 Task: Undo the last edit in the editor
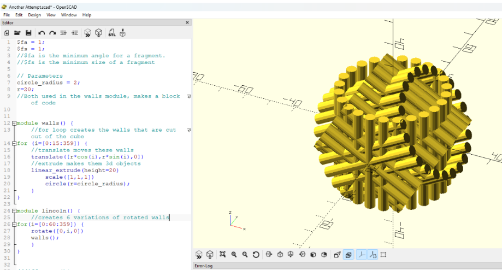pos(42,33)
